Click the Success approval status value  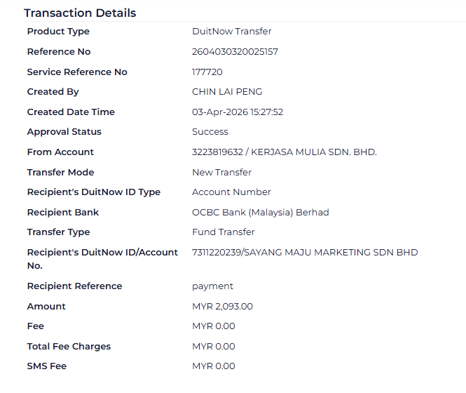[x=210, y=132]
